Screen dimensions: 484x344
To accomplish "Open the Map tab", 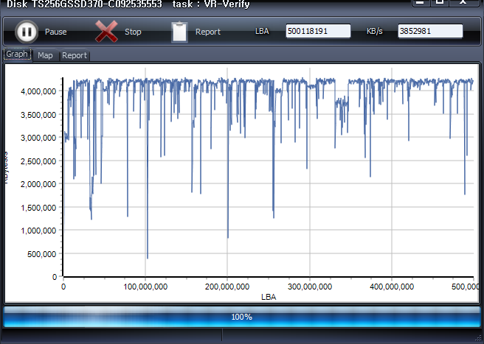I will tap(45, 55).
